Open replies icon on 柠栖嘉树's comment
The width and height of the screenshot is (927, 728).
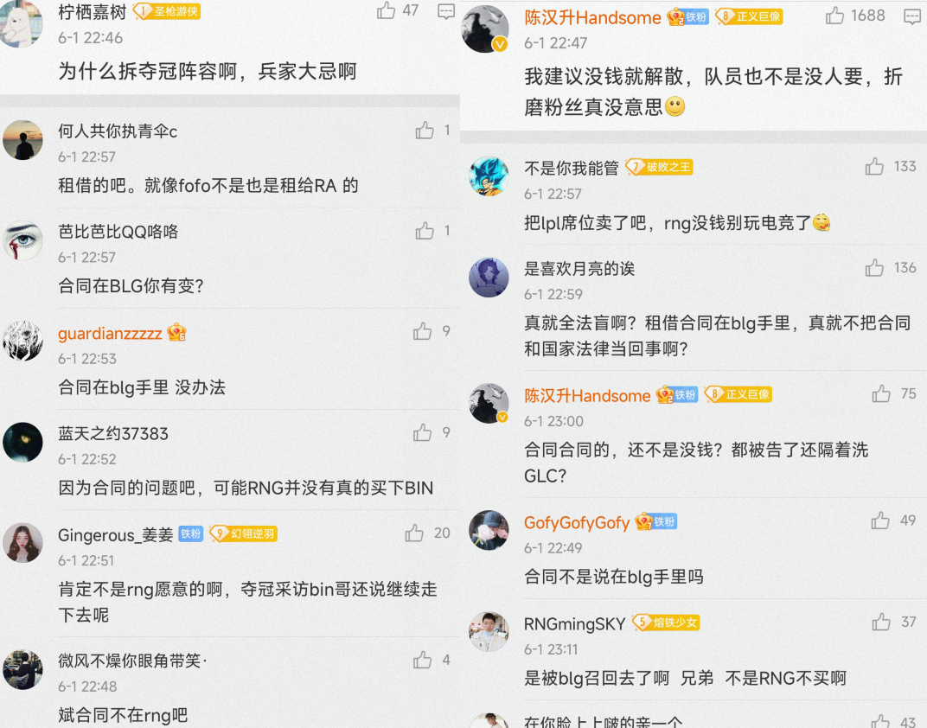tap(446, 11)
